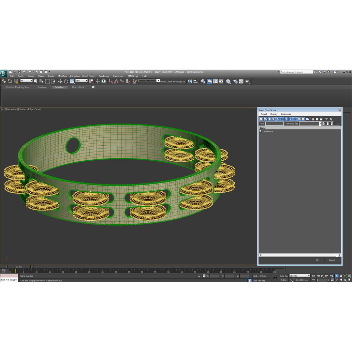The image size is (352, 352).
Task: Open the MAXScript menu
Action: tap(133, 76)
